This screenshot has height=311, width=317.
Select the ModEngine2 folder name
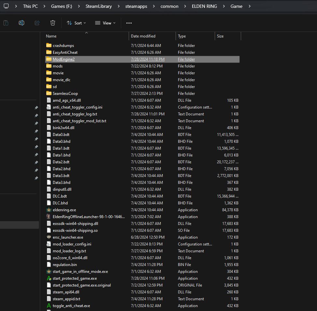64,59
